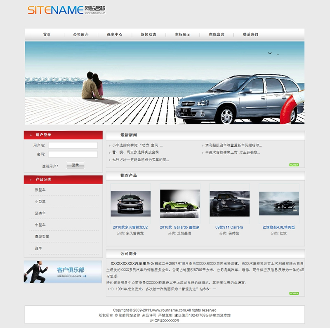Viewport: 330px width, 328px height.
Task: Focus the 用户名 input field
Action: 73,145
